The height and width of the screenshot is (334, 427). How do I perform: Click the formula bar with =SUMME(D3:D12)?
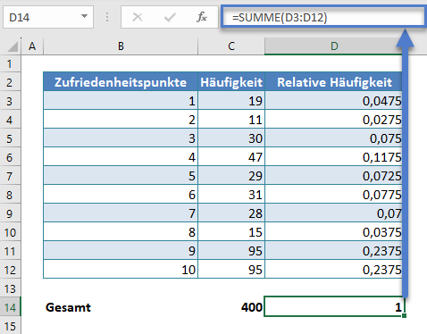[323, 18]
